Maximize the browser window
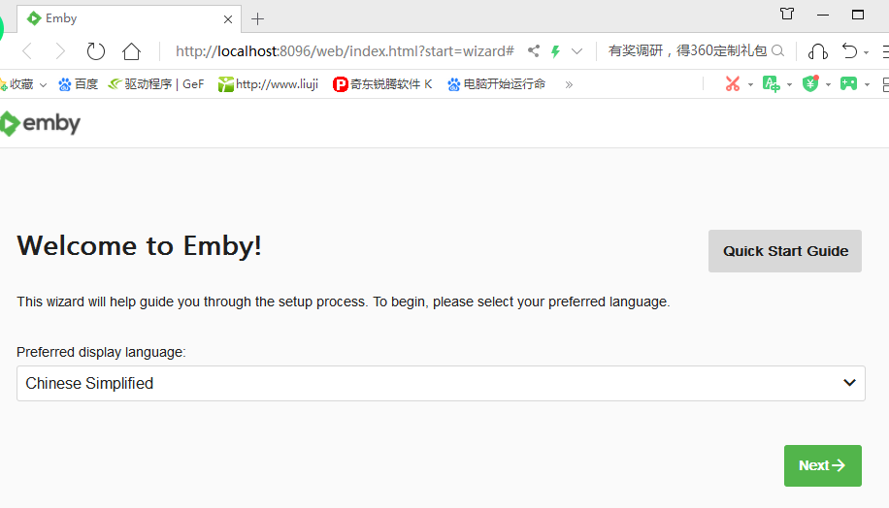Screen dimensions: 889x508 coord(858,15)
